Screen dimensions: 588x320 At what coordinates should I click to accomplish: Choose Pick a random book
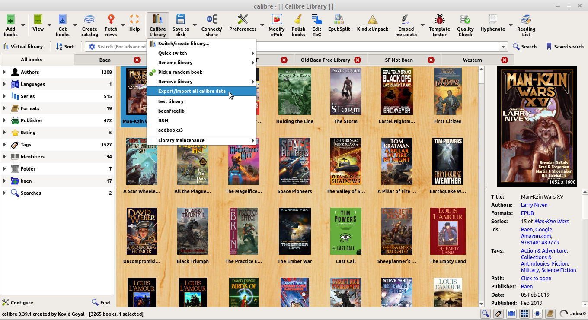coord(201,72)
